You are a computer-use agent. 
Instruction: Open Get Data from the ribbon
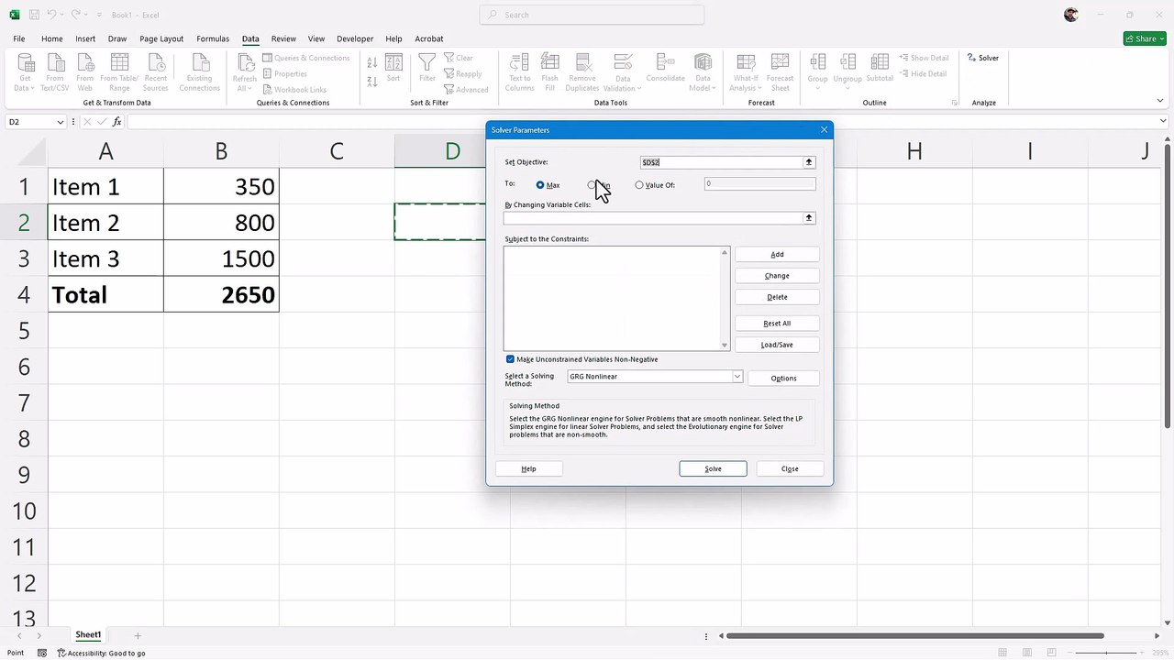point(26,71)
